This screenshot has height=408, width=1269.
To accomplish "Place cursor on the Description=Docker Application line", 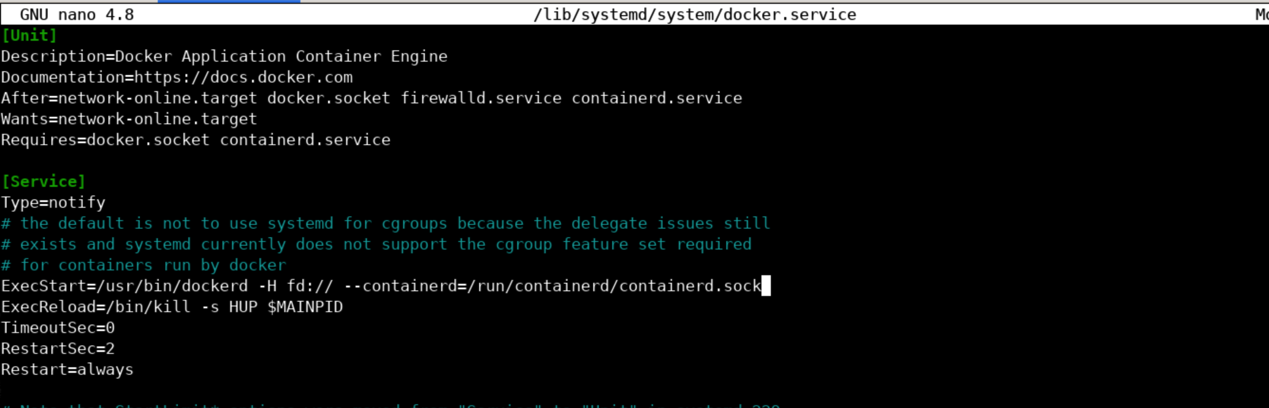I will 224,56.
